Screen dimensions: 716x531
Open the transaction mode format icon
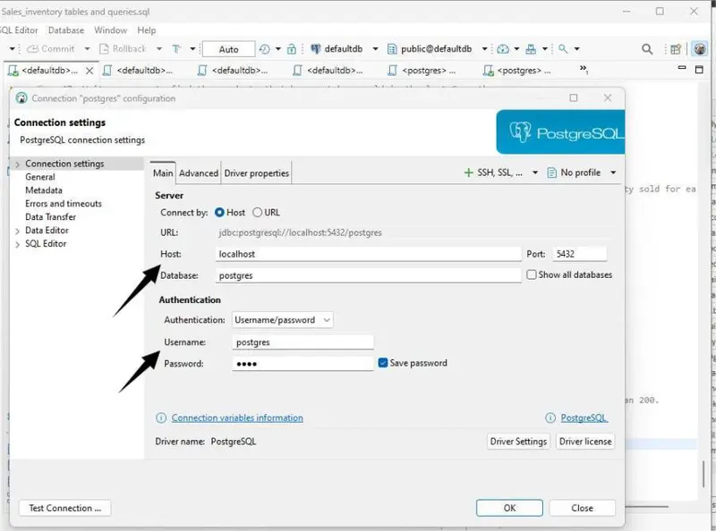[x=176, y=49]
